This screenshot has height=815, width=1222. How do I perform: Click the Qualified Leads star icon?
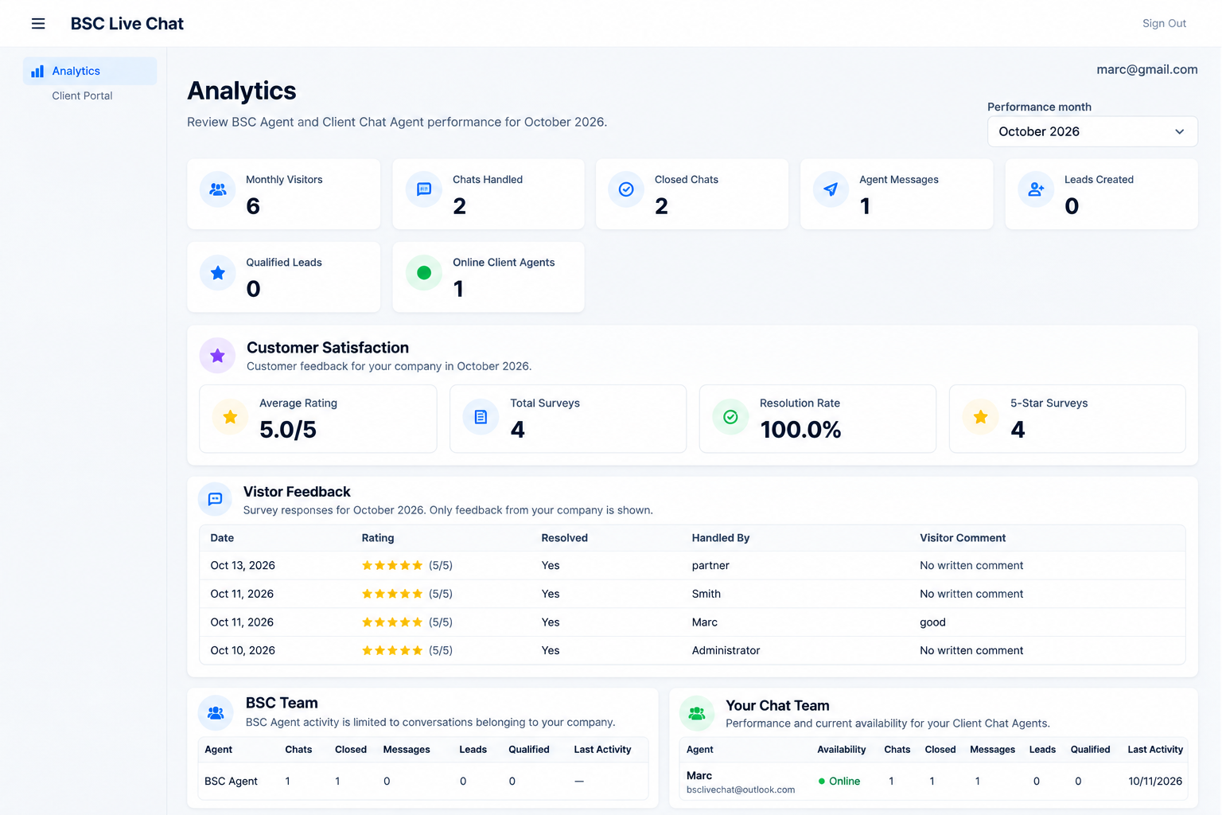tap(218, 273)
